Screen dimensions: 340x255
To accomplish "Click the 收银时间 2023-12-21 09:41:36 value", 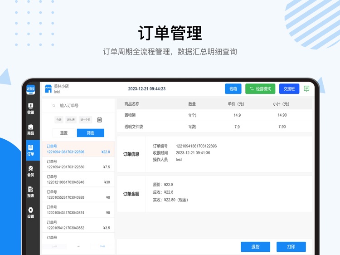I will point(193,153).
